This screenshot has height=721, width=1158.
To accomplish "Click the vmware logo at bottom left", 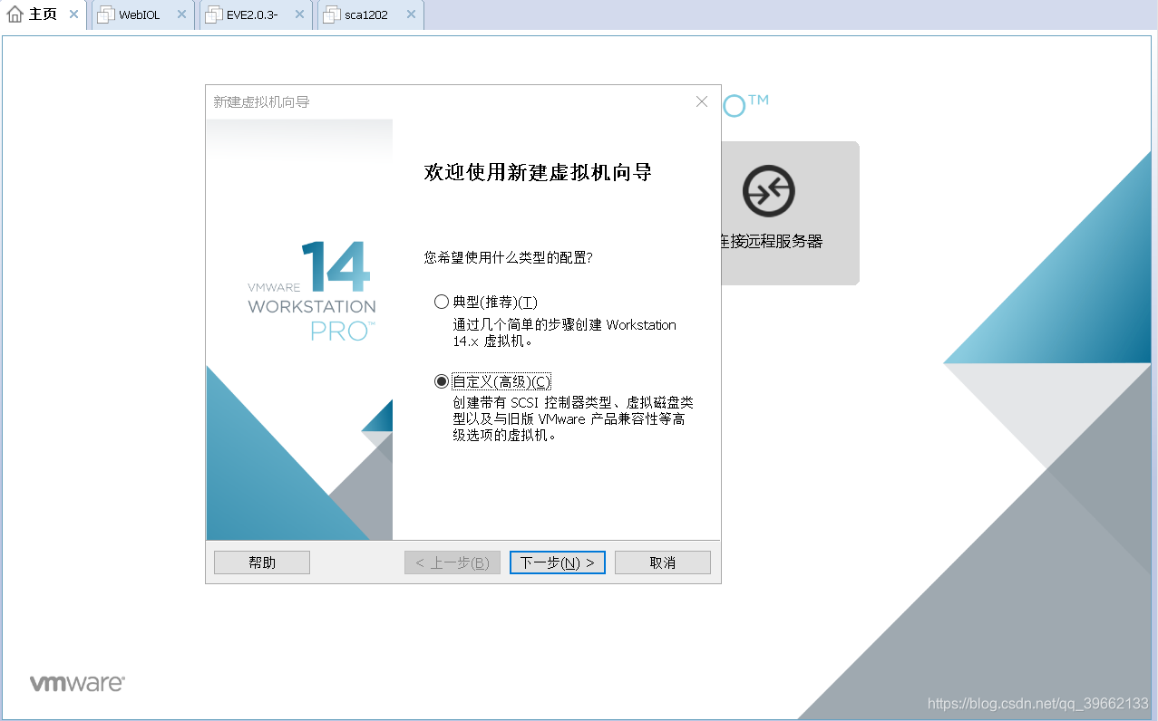I will pyautogui.click(x=77, y=683).
